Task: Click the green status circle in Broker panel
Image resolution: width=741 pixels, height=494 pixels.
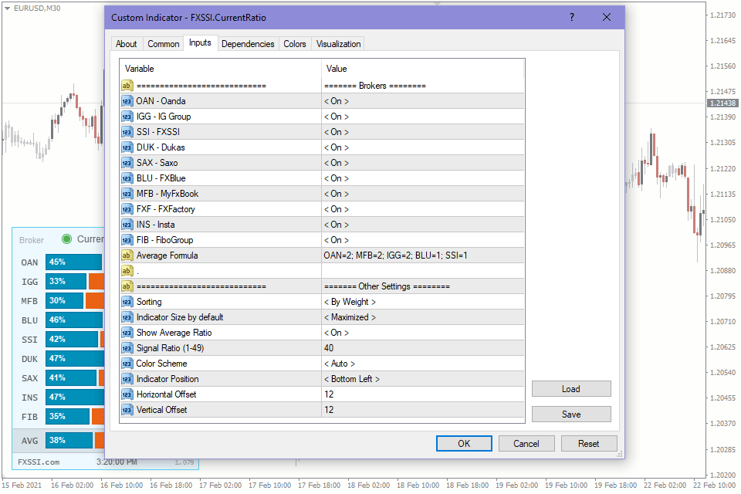Action: click(x=66, y=239)
